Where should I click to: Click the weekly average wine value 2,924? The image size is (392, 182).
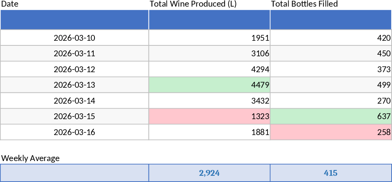pyautogui.click(x=209, y=173)
